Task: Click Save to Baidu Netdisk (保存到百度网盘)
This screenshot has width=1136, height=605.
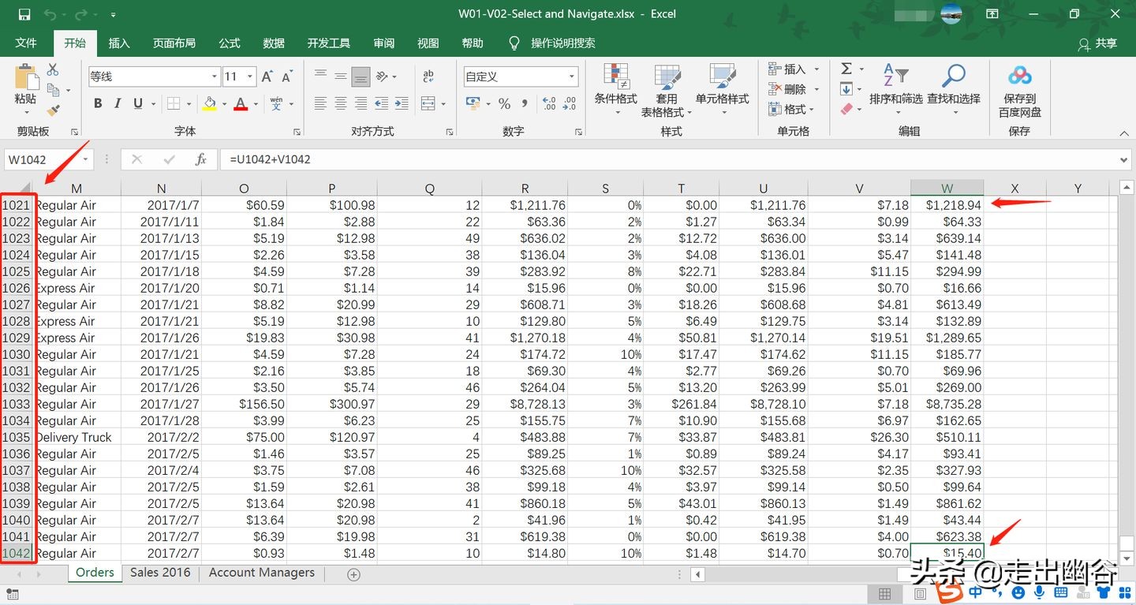Action: (1020, 91)
